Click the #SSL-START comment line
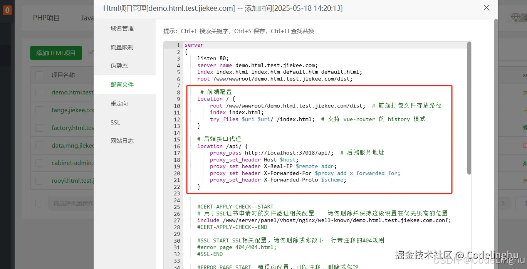527x269 pixels. tap(291, 240)
